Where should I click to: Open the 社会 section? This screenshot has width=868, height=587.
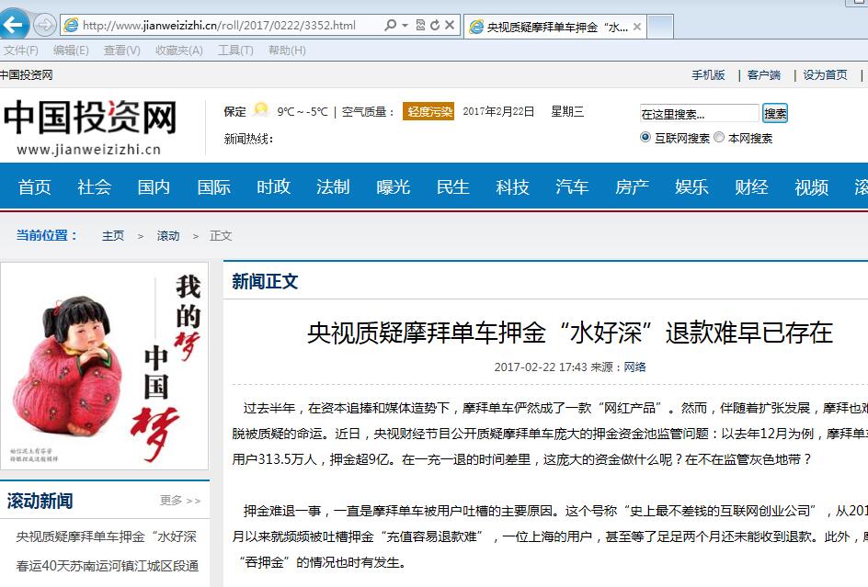pos(94,187)
